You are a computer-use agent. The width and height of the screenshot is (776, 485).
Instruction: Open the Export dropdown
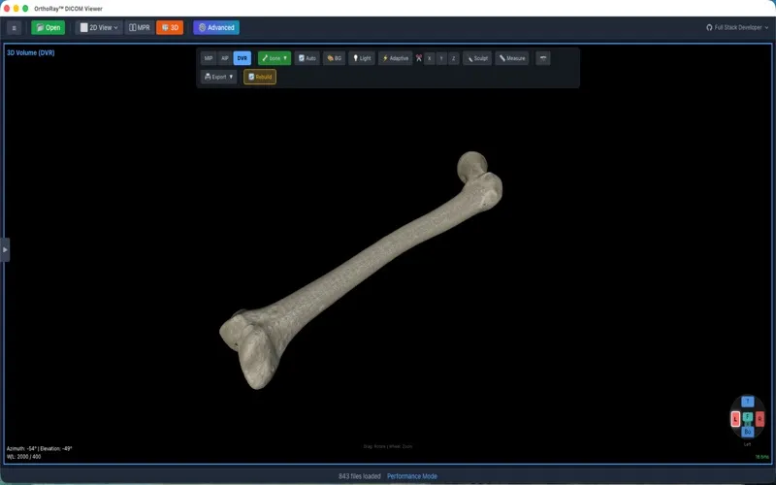(x=218, y=77)
